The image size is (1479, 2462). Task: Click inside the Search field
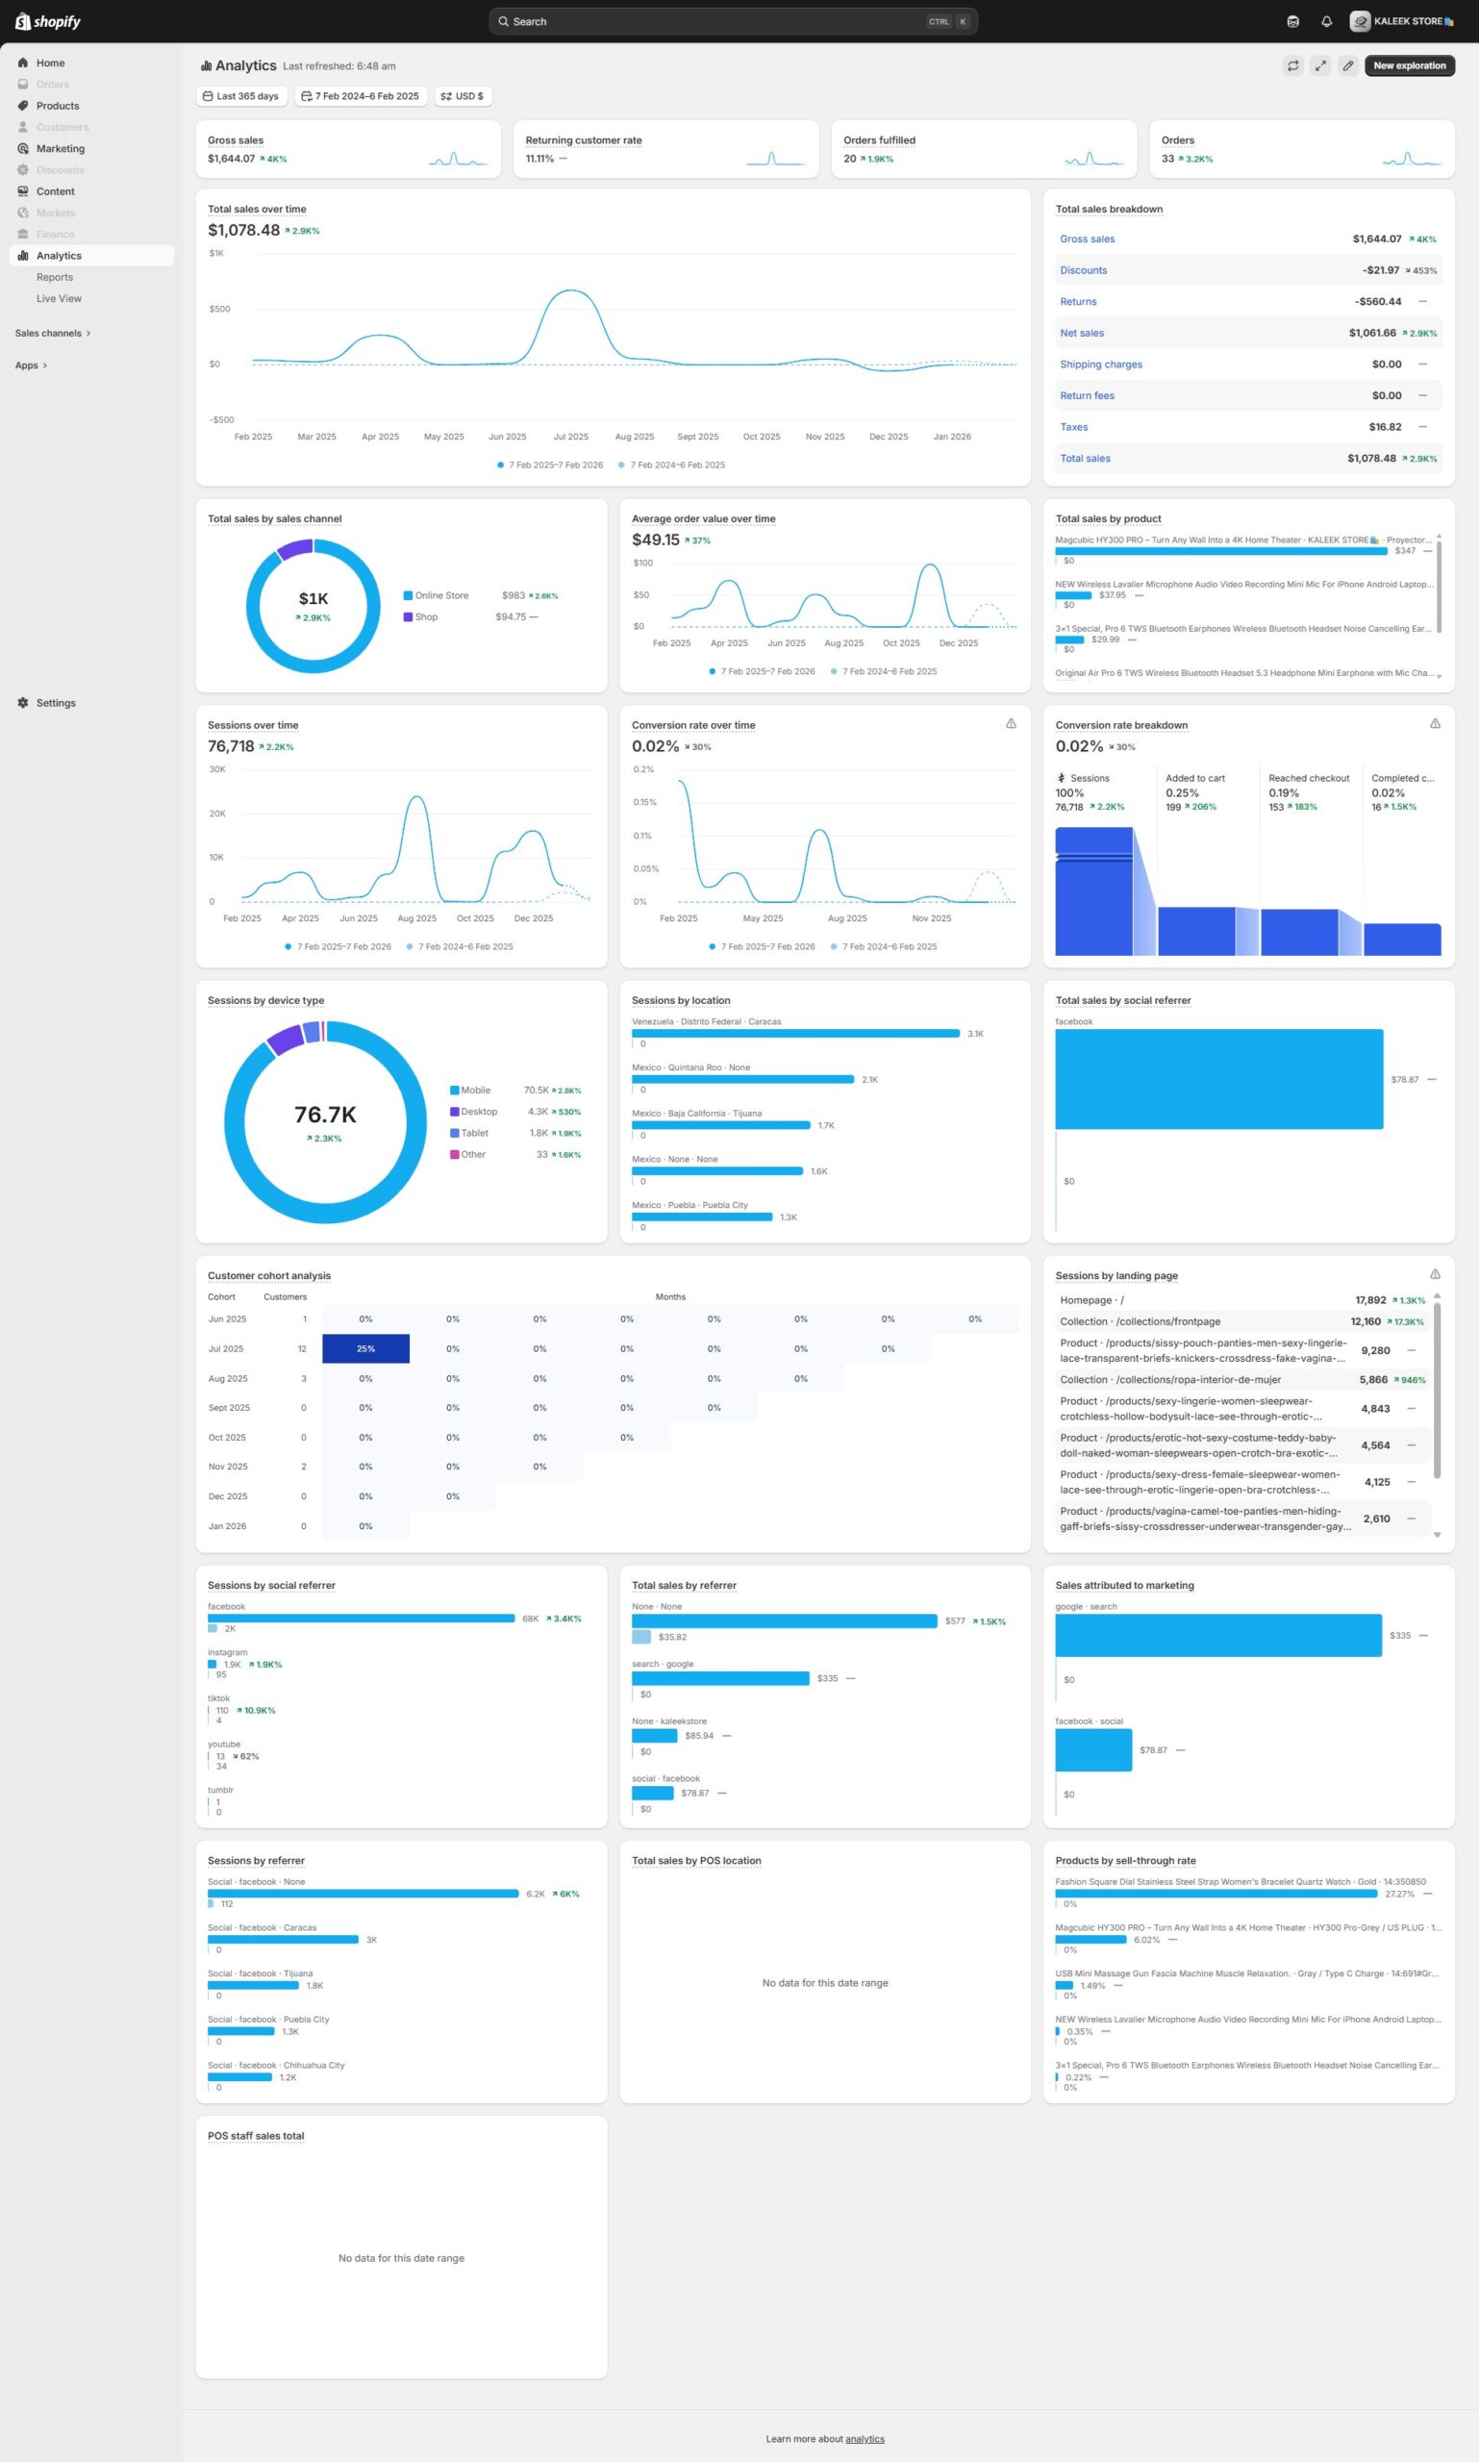coord(717,21)
